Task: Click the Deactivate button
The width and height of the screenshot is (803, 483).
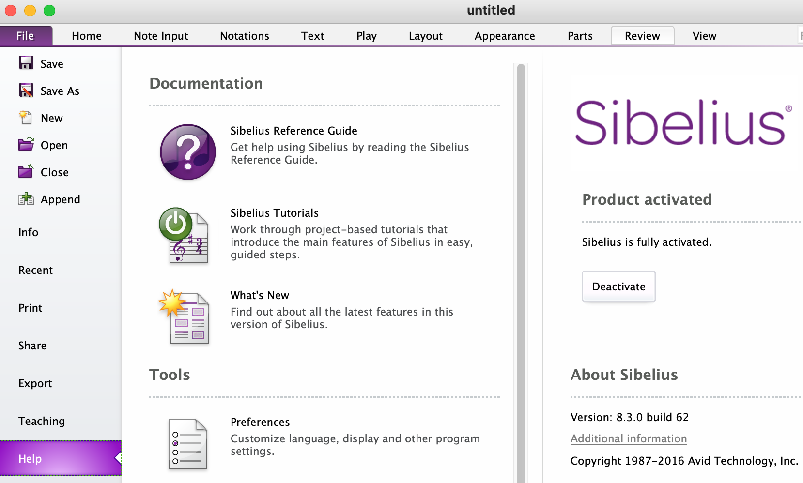Action: click(619, 287)
